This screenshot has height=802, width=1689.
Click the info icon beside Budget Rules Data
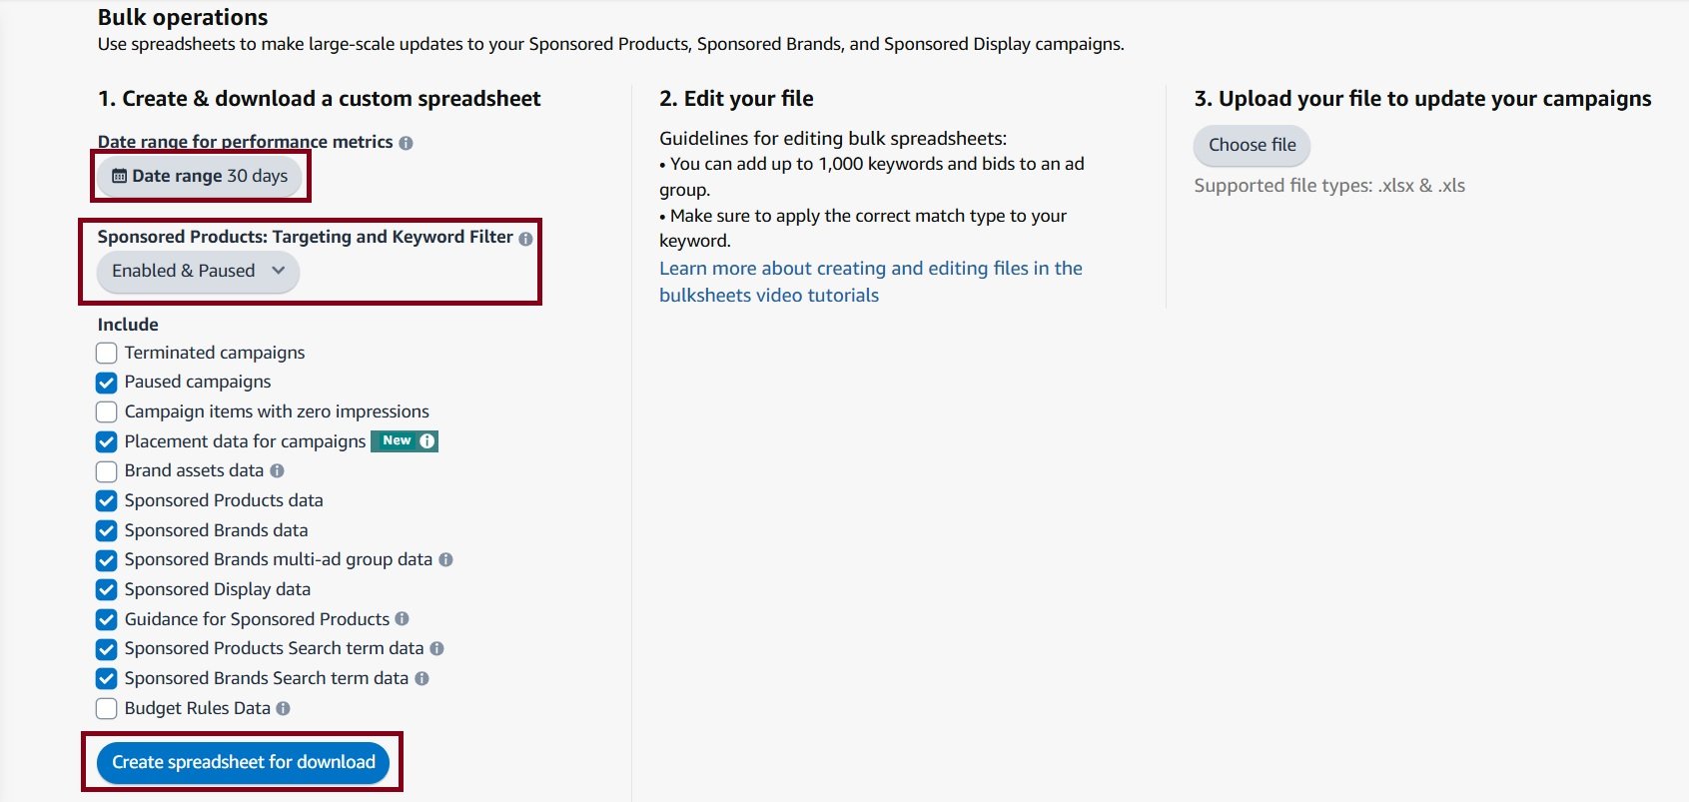pyautogui.click(x=282, y=708)
